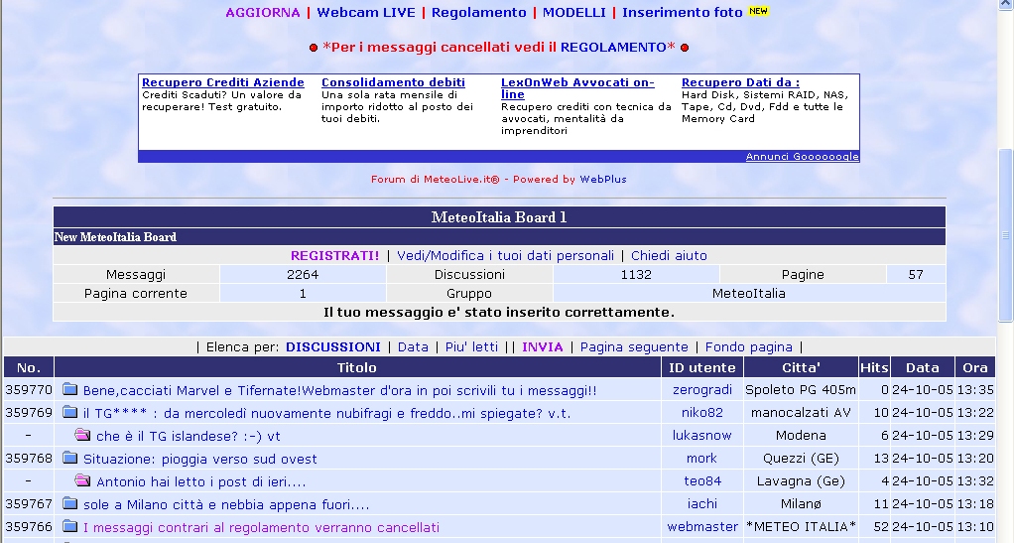Sort list by DISCUSSIONI
The height and width of the screenshot is (543, 1014).
tap(332, 347)
